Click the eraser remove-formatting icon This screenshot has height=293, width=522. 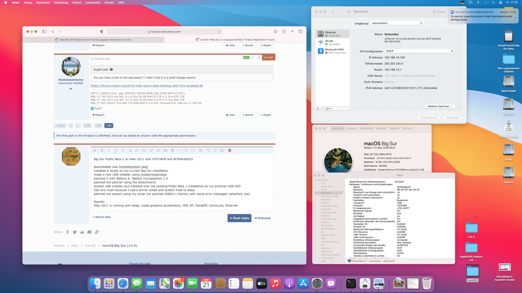94,150
